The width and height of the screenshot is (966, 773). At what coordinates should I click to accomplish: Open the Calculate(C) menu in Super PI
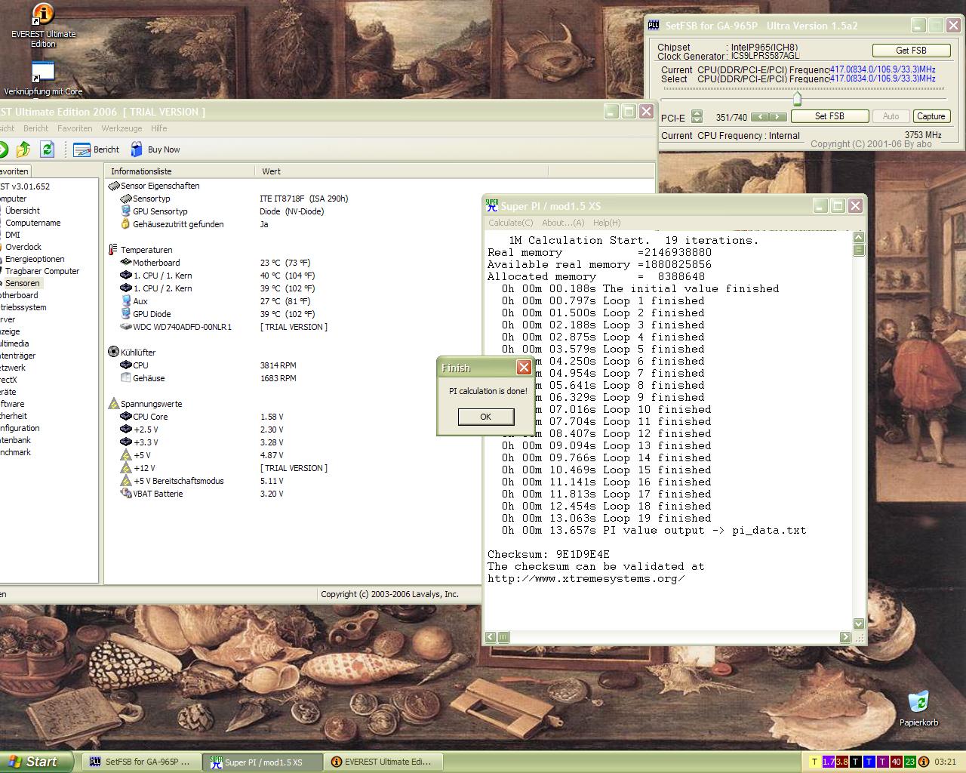(510, 223)
